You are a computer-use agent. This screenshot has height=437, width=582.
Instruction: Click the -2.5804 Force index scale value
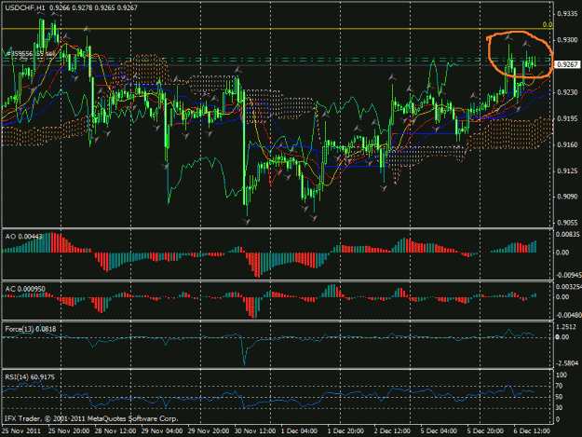566,362
